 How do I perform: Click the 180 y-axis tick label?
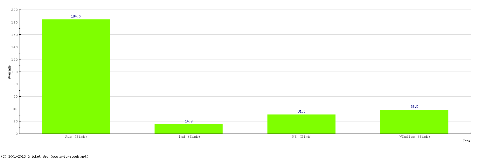pos(14,22)
